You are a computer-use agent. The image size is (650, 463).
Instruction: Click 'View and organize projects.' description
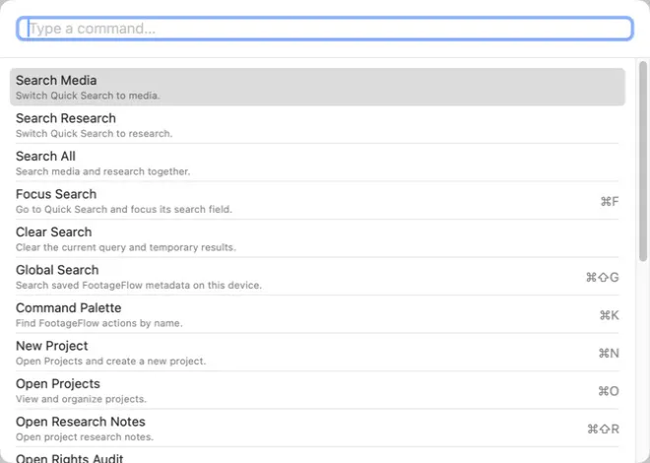point(81,399)
